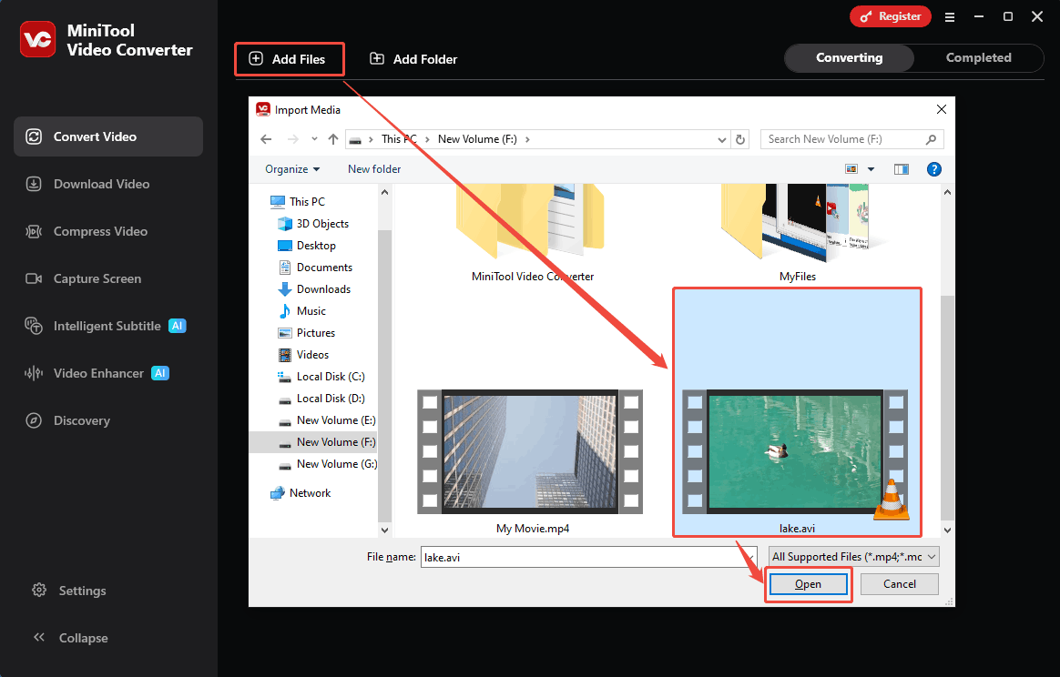The height and width of the screenshot is (677, 1060).
Task: Click the Add Folder button
Action: (x=413, y=59)
